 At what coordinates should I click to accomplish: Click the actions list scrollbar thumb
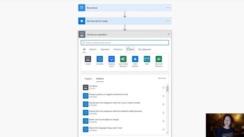(x=167, y=89)
